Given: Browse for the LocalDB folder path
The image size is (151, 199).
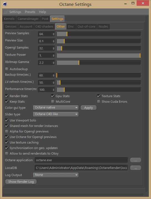Looking at the screenshot, I should (x=135, y=168).
